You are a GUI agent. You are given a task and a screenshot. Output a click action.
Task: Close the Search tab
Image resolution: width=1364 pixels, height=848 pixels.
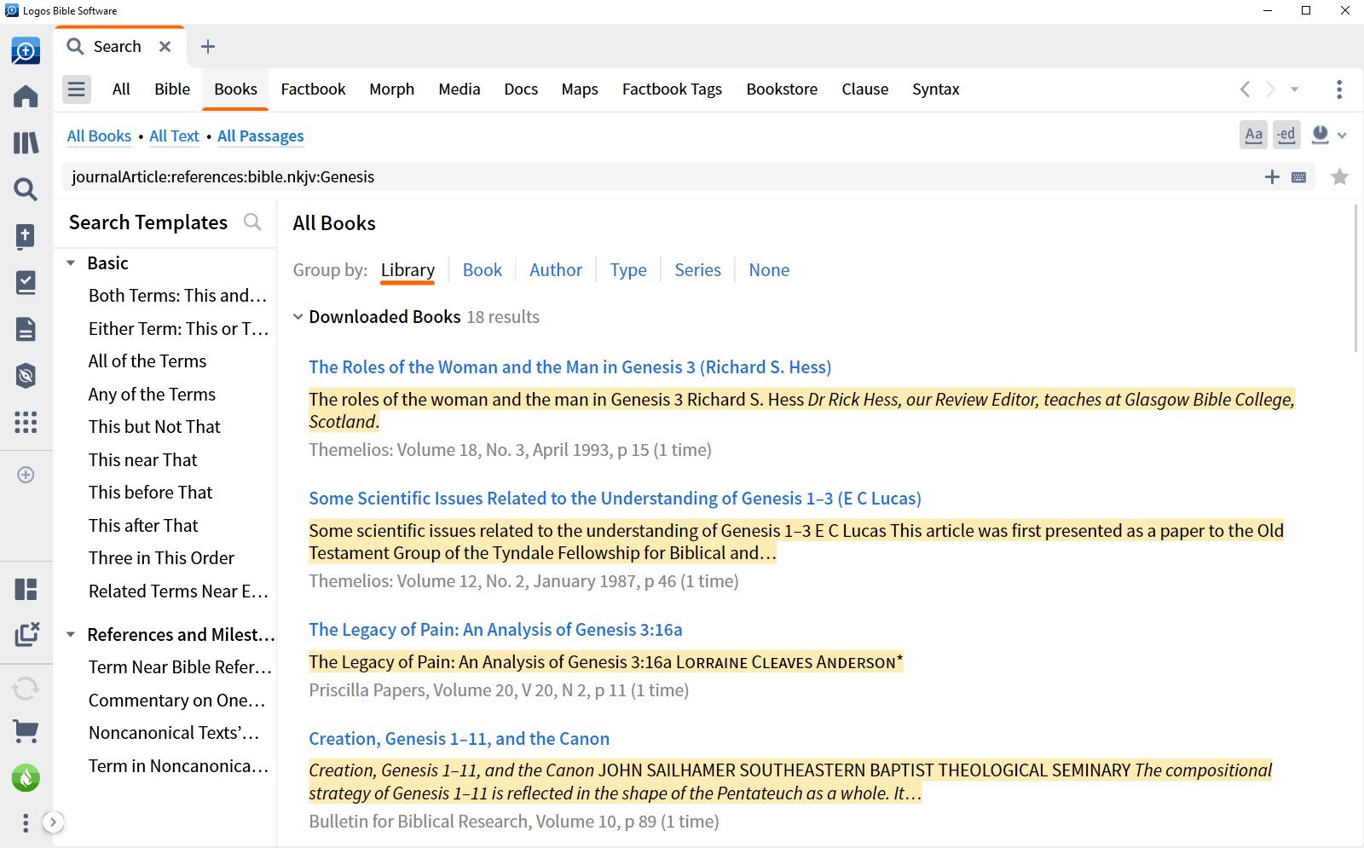(x=165, y=47)
